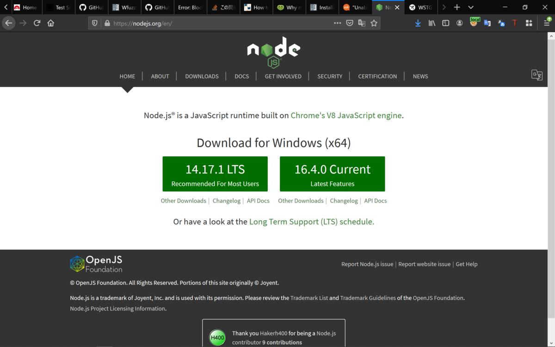Open the Trademark Guidelines link

pos(368,298)
